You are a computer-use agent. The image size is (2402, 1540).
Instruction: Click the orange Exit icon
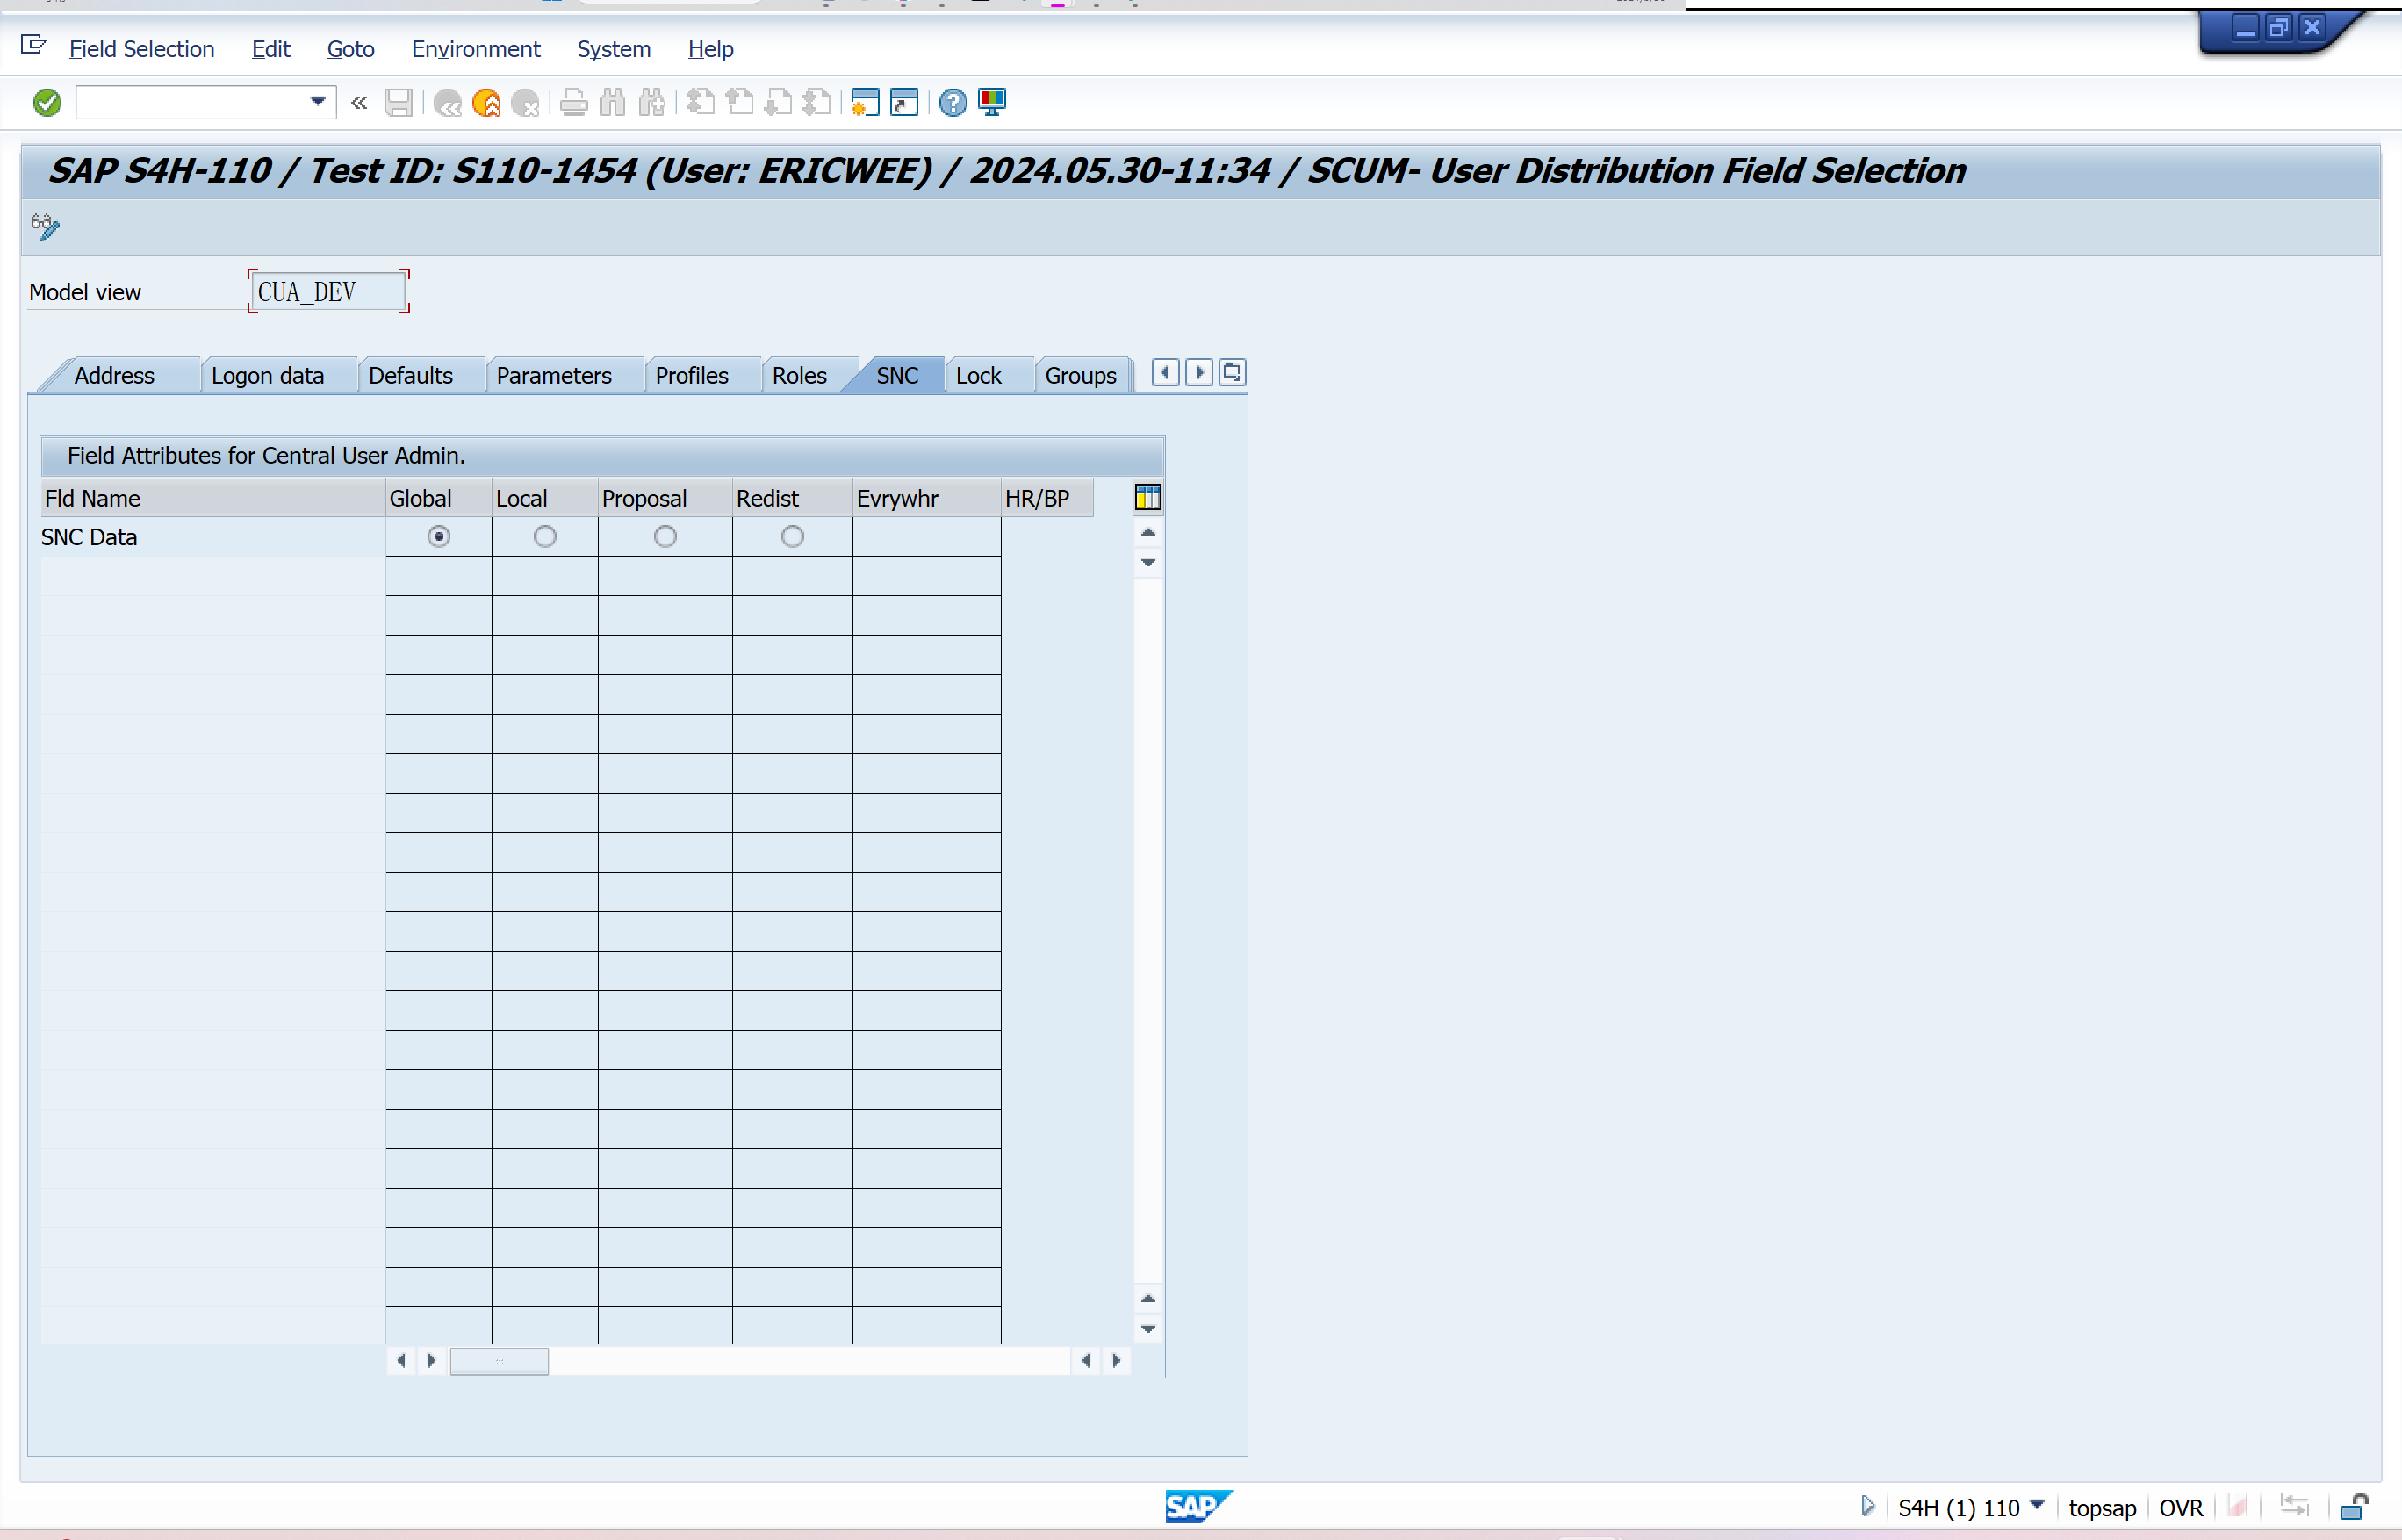click(x=486, y=102)
